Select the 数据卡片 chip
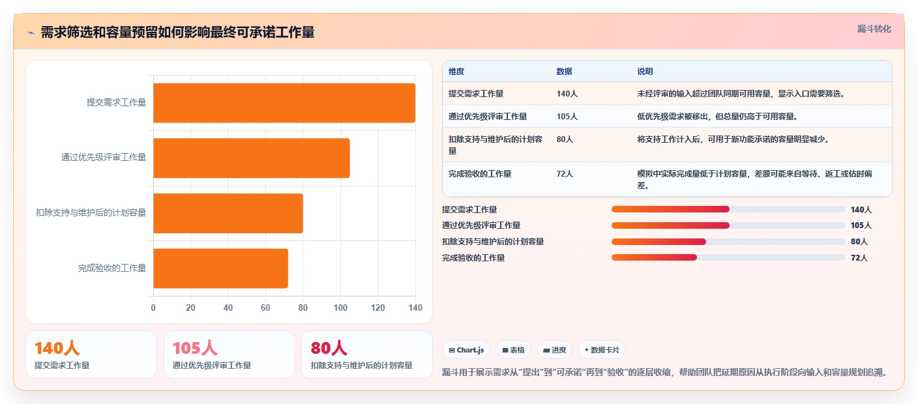Screen dimensions: 918x404 602,350
